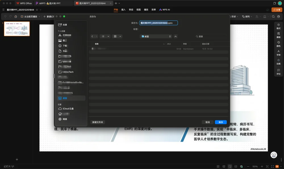
Task: Click the format painter brush icon
Action: point(16,16)
